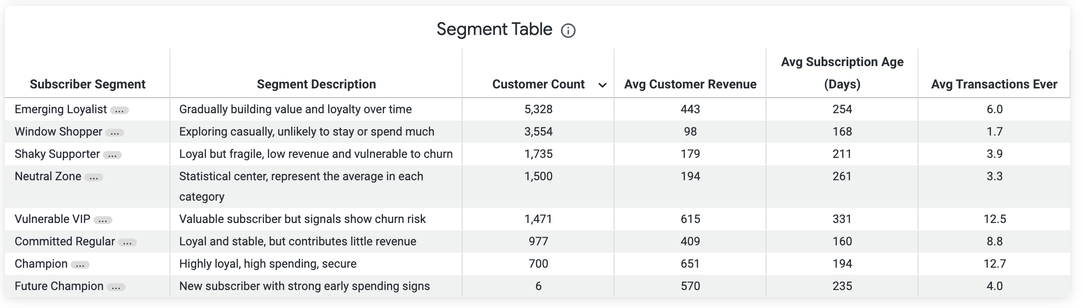Sort by the Segment Description column header

click(317, 84)
